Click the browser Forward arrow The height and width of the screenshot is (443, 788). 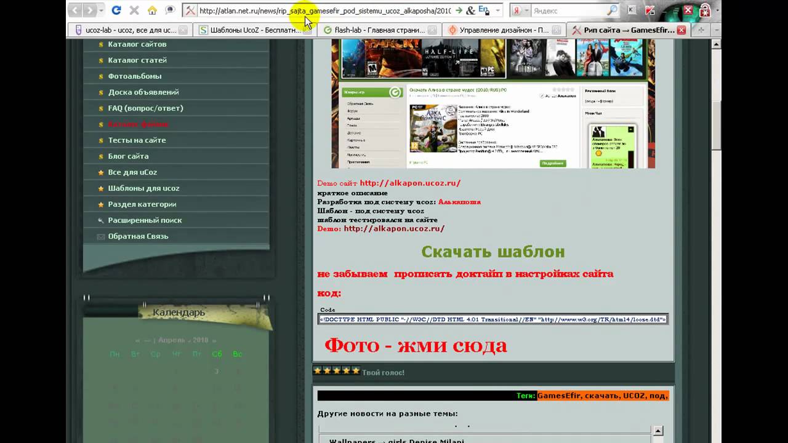90,10
